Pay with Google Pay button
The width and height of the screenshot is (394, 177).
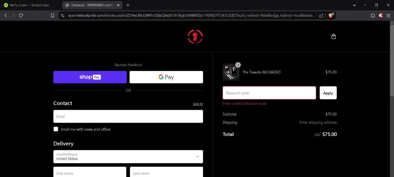click(x=166, y=77)
